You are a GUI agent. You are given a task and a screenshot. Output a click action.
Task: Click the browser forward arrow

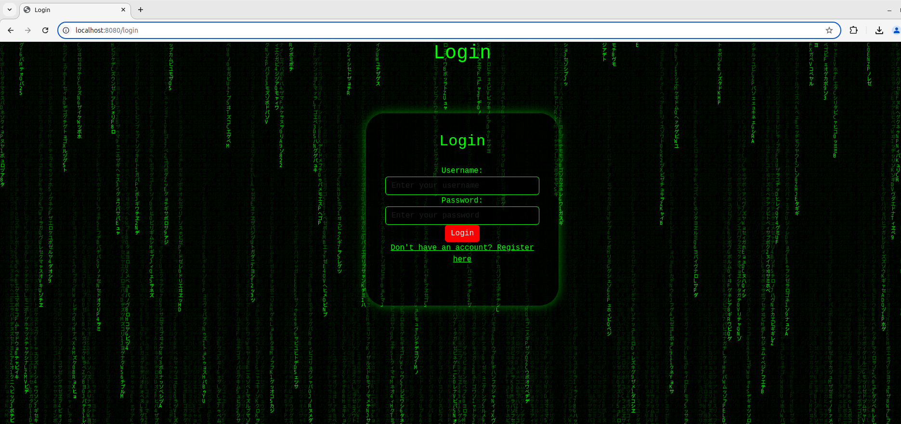click(x=28, y=30)
